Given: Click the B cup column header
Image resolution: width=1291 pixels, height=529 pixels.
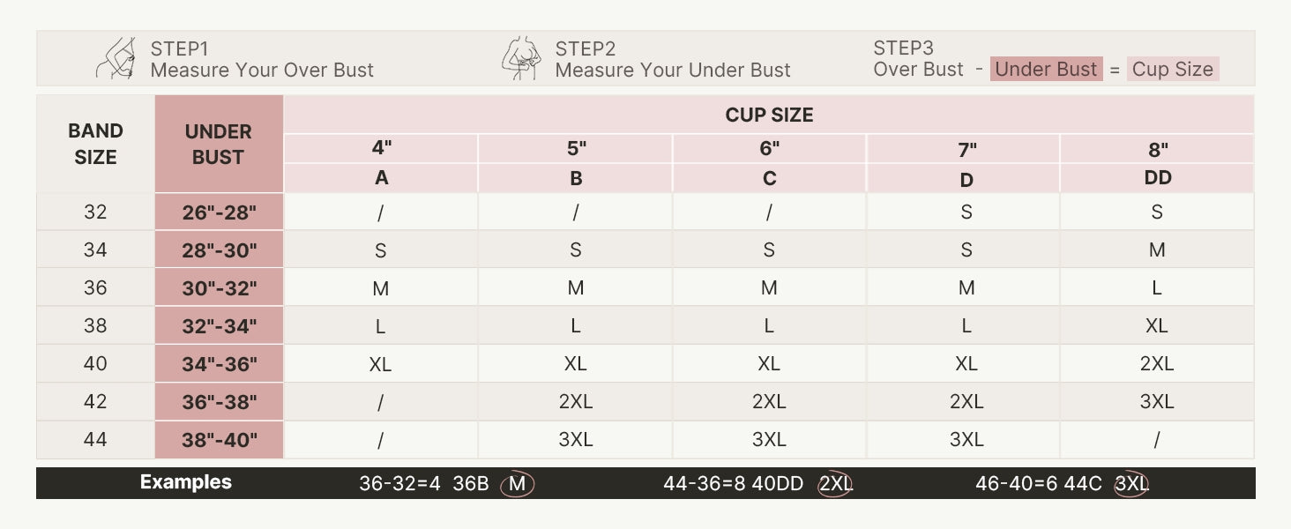Looking at the screenshot, I should click(576, 178).
